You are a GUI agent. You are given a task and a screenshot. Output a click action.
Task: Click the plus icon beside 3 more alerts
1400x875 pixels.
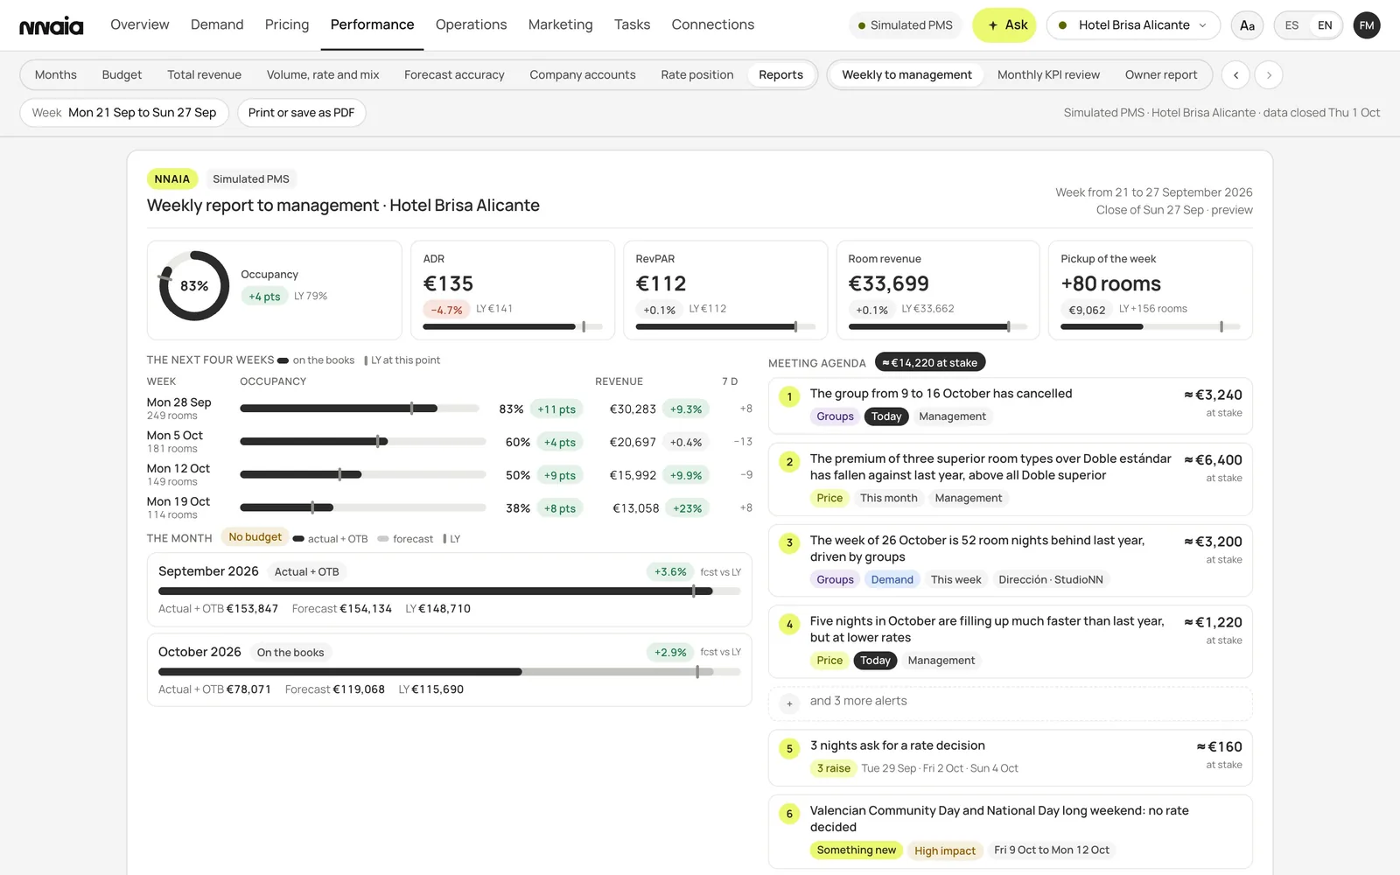(x=789, y=703)
